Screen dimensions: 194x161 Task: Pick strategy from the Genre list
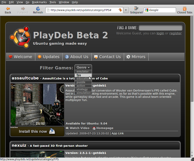83,89
